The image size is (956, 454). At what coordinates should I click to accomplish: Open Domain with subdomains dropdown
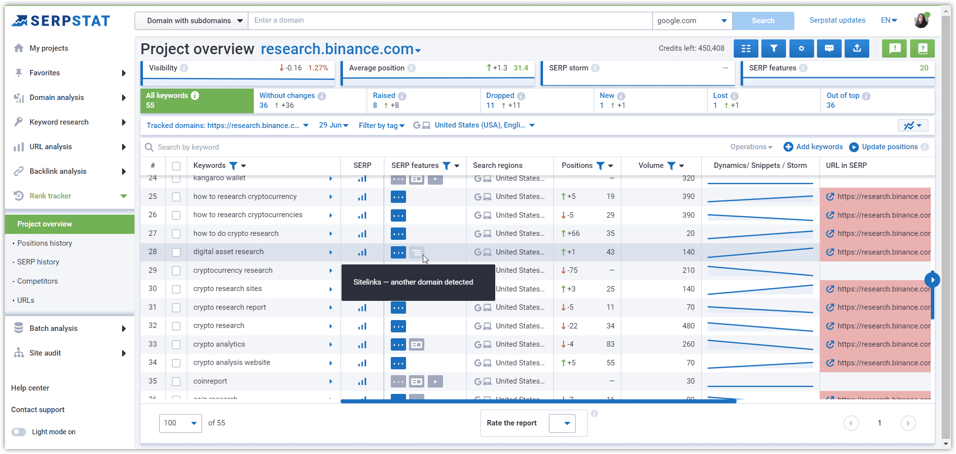pyautogui.click(x=192, y=21)
